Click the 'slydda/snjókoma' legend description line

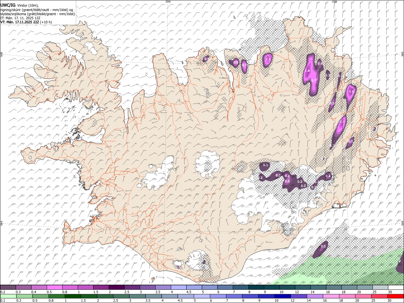pos(38,14)
